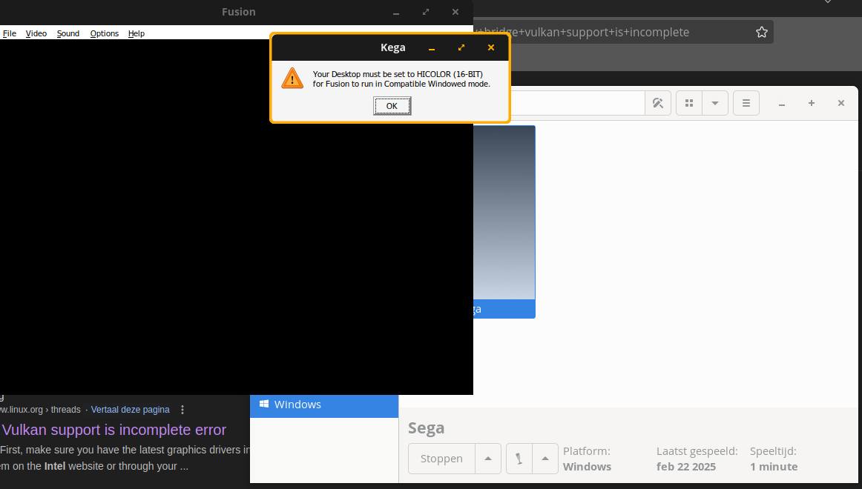862x489 pixels.
Task: Click the tools icon in game library header
Action: [658, 103]
